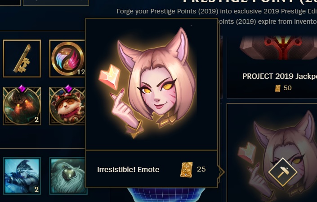This screenshot has height=202, width=317.
Task: Click the Irresistible! Emote label
Action: coord(128,170)
